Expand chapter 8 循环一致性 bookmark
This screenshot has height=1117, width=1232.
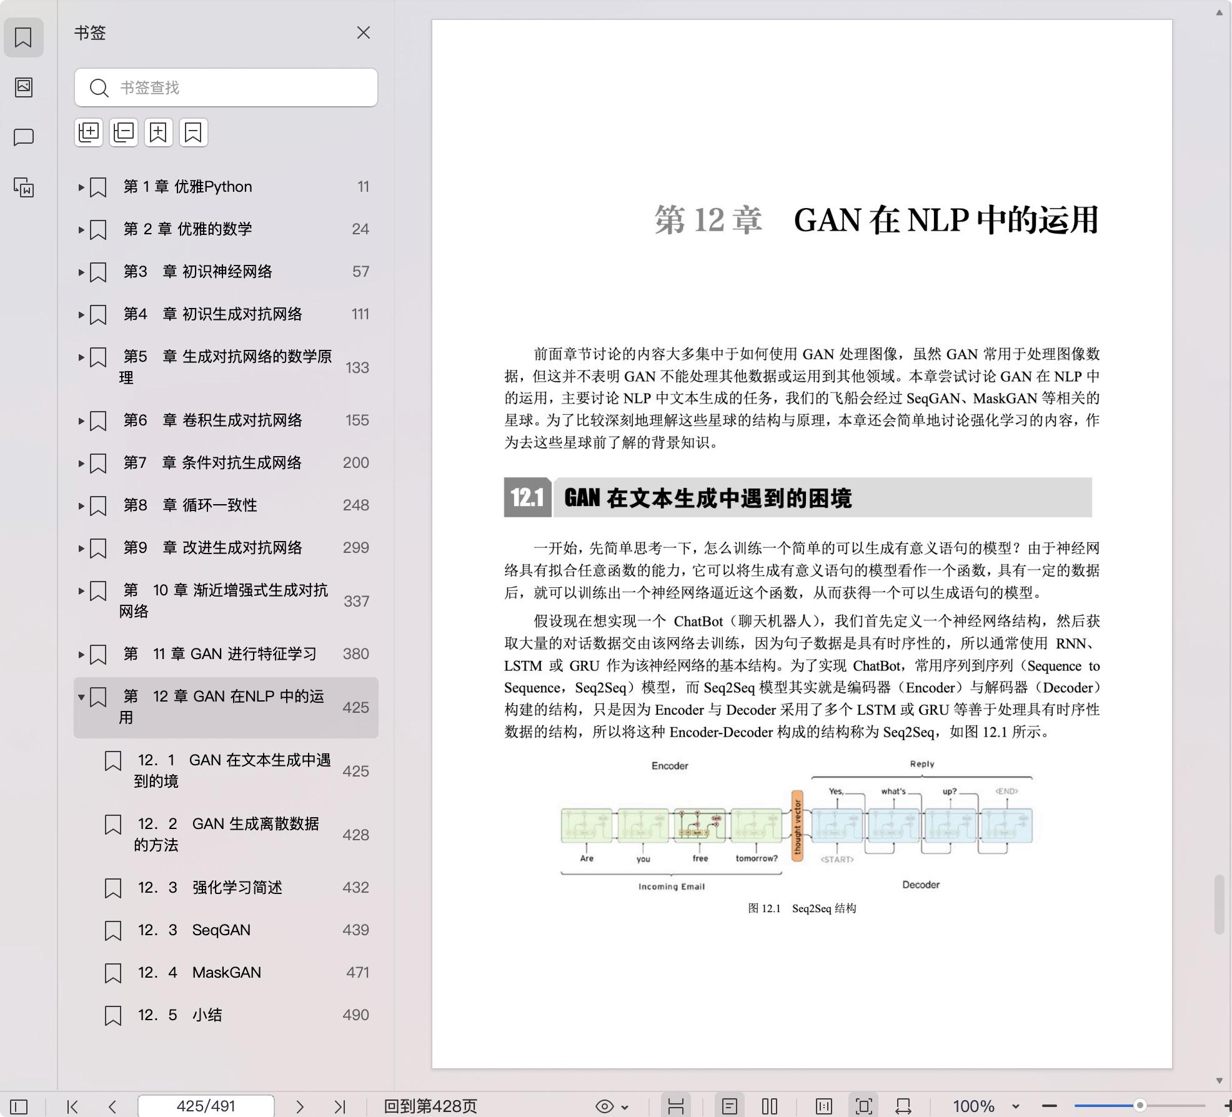click(81, 505)
